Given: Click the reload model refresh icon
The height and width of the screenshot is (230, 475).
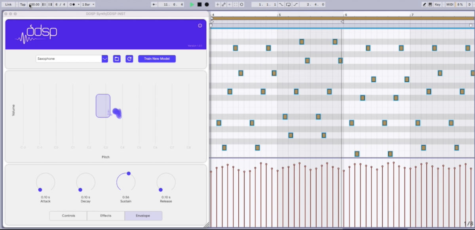Looking at the screenshot, I should point(129,59).
